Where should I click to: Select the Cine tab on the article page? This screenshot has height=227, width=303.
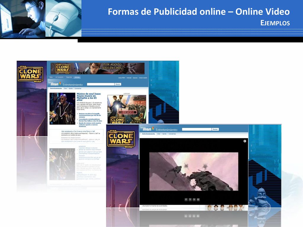coord(65,88)
